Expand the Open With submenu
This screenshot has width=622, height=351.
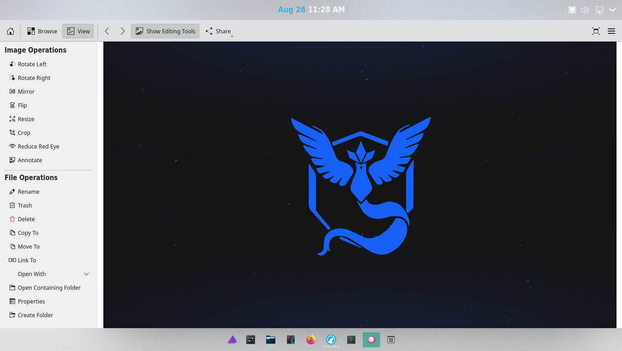pos(48,274)
